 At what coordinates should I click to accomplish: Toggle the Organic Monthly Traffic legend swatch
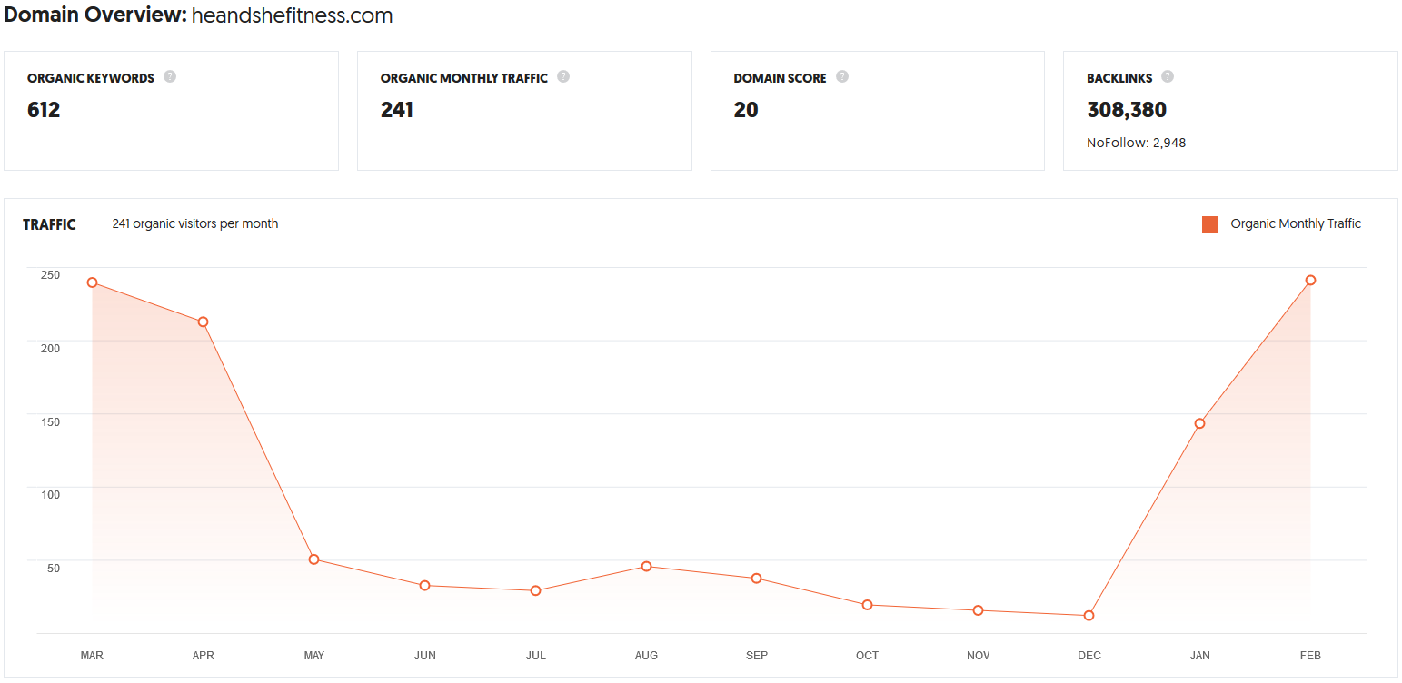click(x=1209, y=224)
